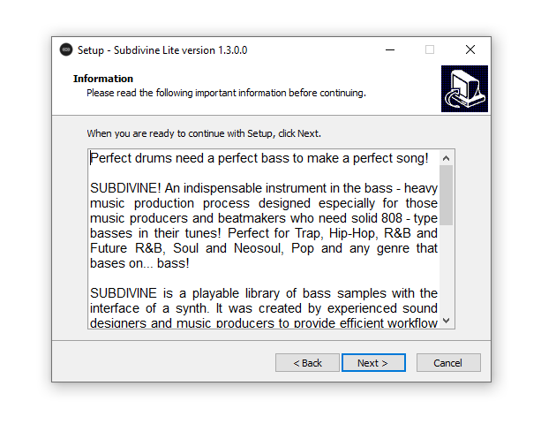Click the information text scrollbar thumb
This screenshot has width=541, height=439.
click(x=446, y=195)
